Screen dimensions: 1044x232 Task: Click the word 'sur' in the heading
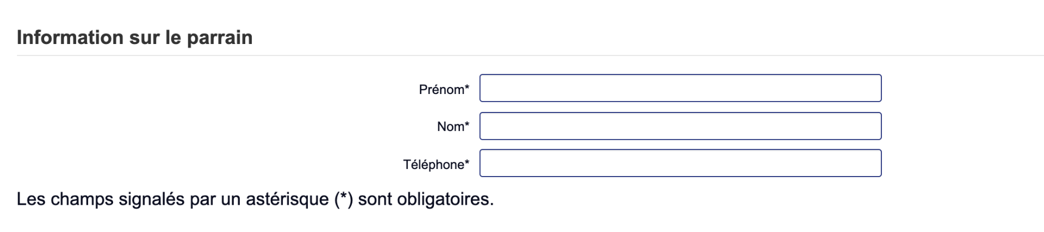145,37
